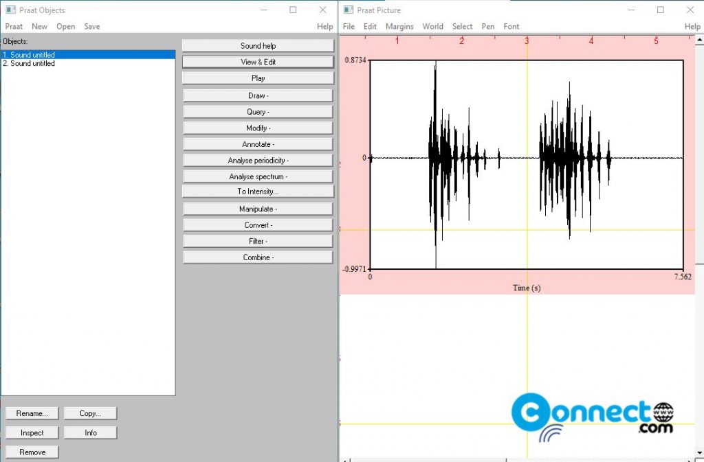Screen dimensions: 704x462
Task: Expand the Query command list
Action: pos(258,111)
